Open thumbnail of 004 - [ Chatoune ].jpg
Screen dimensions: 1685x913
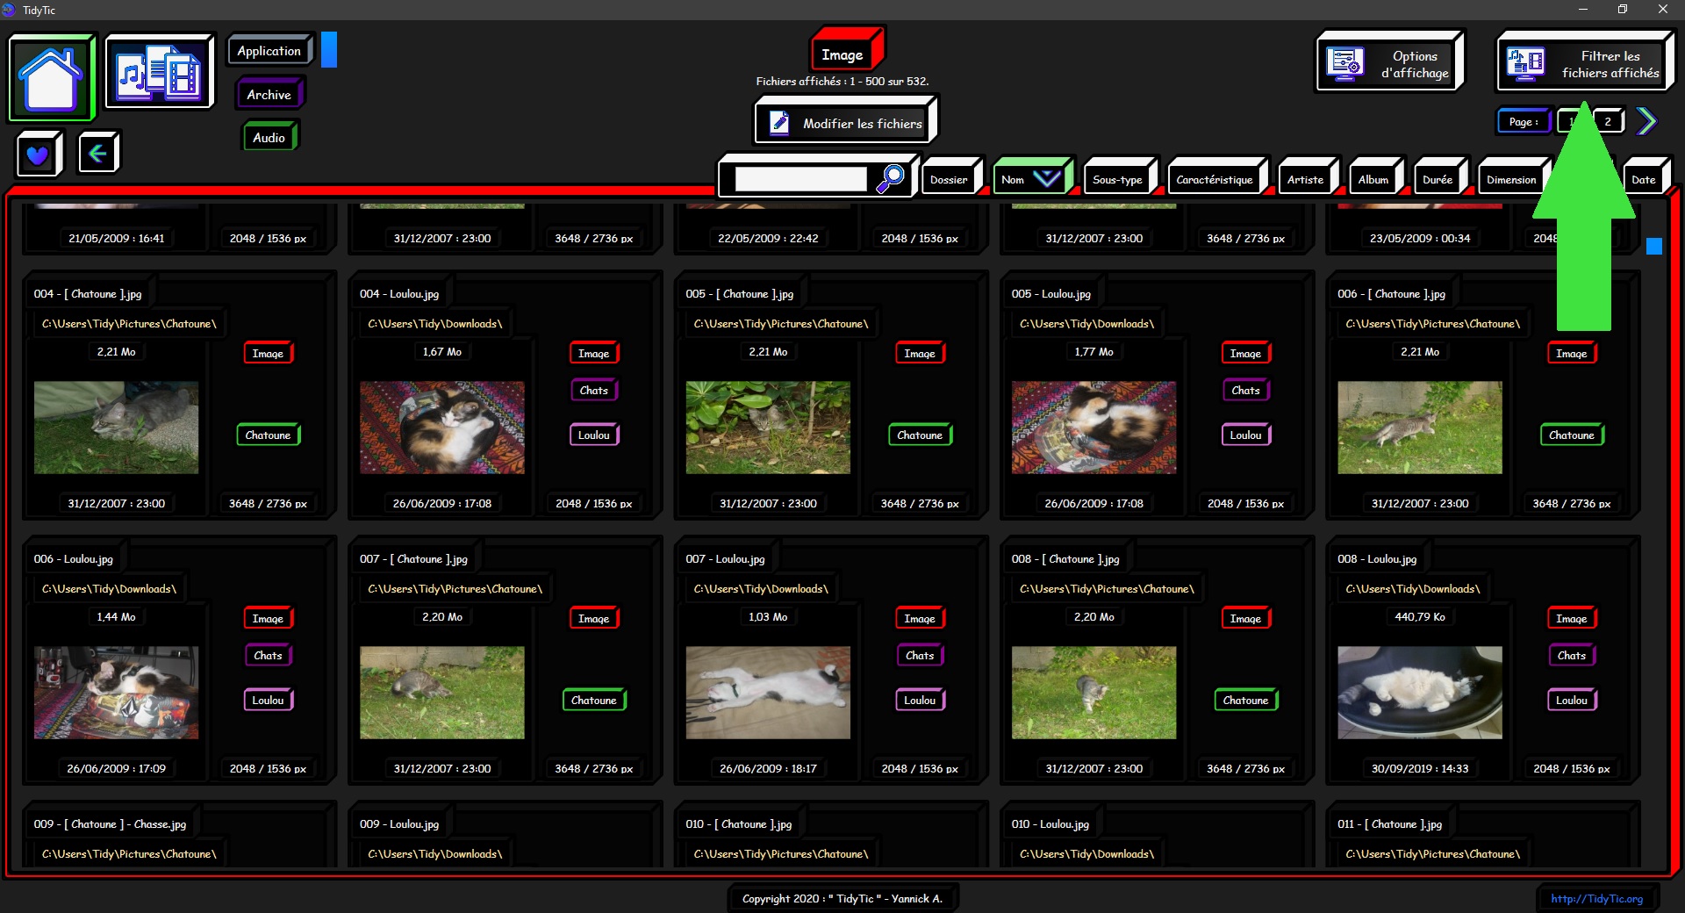[x=116, y=428]
